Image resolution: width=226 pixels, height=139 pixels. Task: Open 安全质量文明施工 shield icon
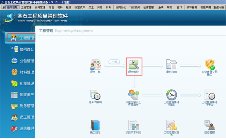[209, 65]
